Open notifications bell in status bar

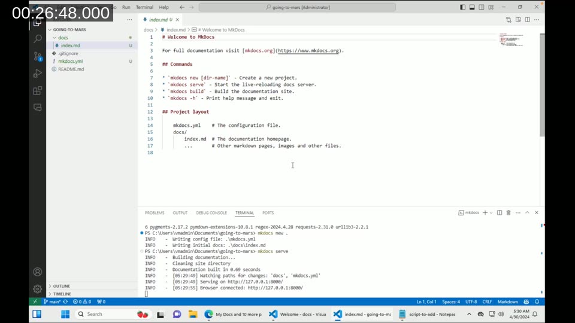[x=537, y=301]
